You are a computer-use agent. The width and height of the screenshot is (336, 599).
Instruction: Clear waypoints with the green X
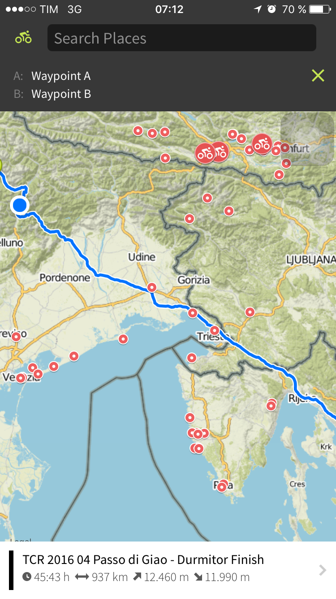click(318, 75)
